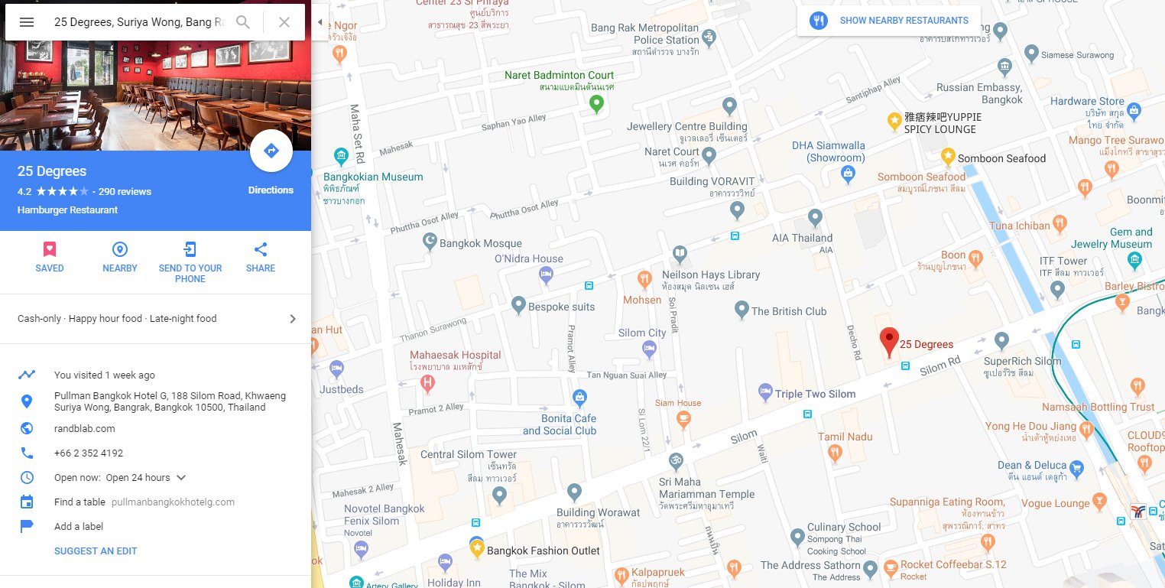The image size is (1165, 588).
Task: Click the red 25 Degrees map pin
Action: (888, 342)
